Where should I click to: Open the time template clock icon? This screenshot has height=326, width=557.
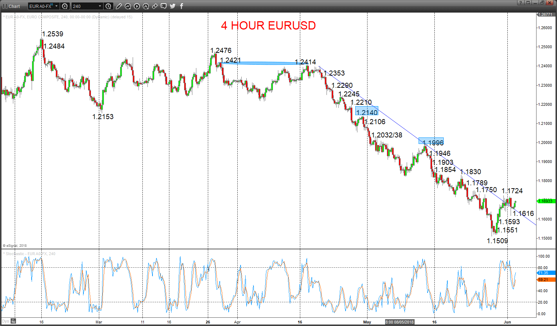108,6
